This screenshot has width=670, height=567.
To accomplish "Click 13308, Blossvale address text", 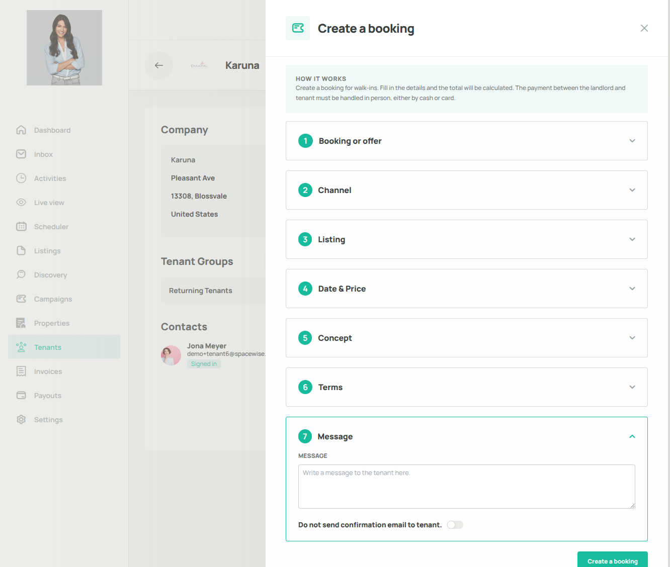I will pyautogui.click(x=199, y=196).
